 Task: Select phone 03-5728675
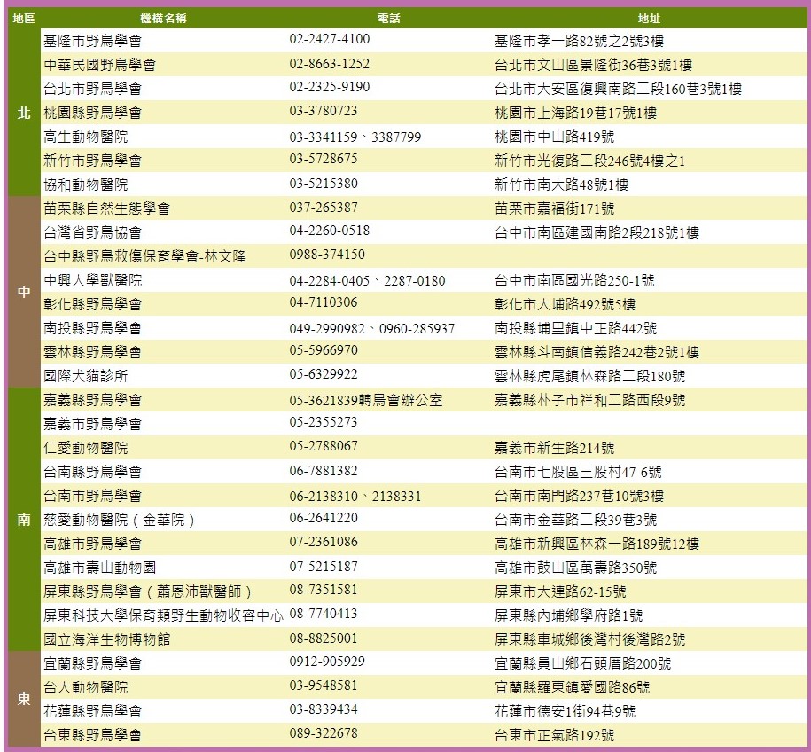tap(324, 159)
